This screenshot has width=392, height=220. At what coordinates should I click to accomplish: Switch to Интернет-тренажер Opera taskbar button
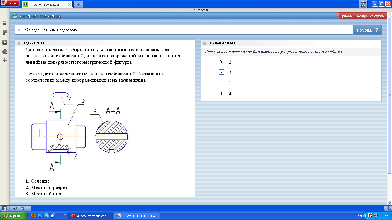point(91,216)
